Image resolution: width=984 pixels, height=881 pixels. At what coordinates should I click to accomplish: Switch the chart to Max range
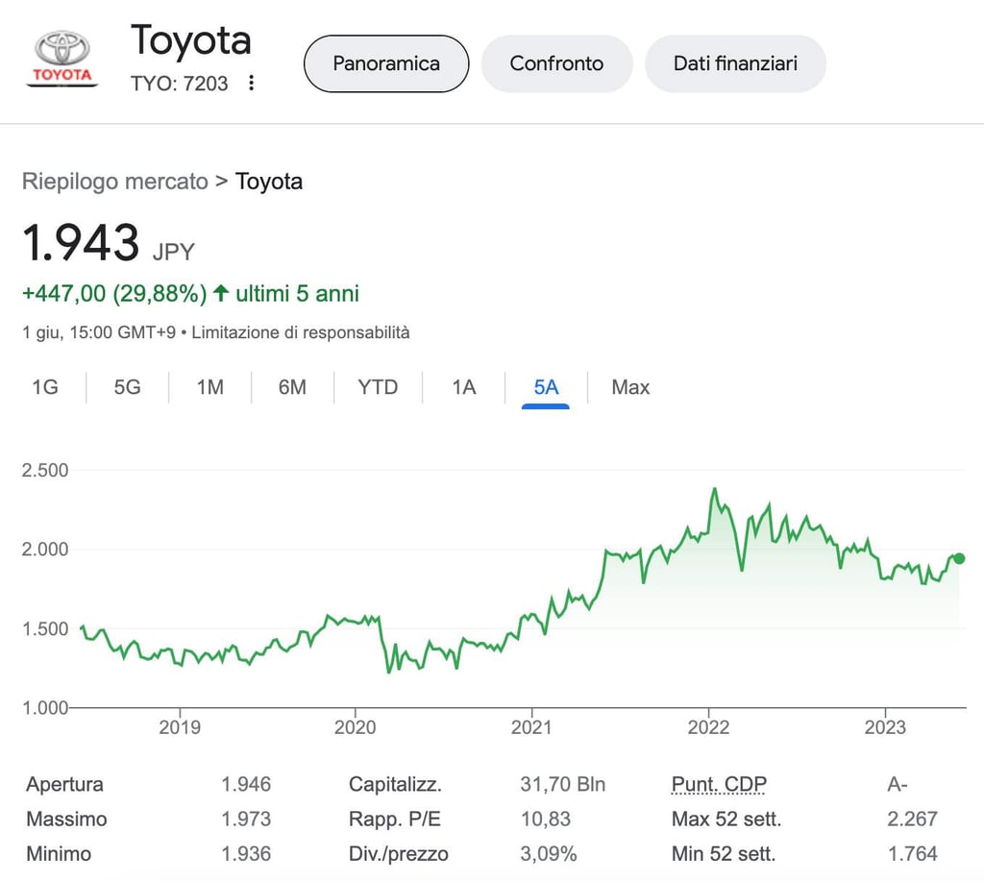[629, 387]
